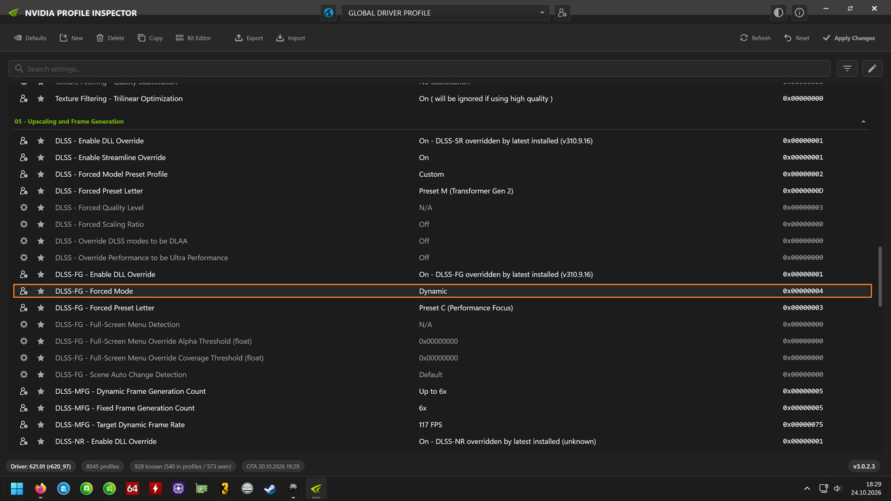Viewport: 891px width, 501px height.
Task: Toggle favorite star for DLSS - Forced Preset Letter
Action: tap(41, 191)
